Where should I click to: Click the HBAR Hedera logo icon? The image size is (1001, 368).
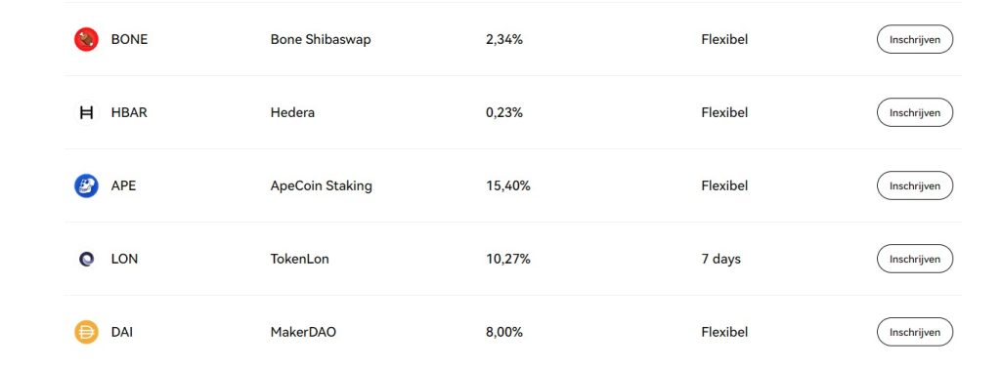pyautogui.click(x=86, y=113)
